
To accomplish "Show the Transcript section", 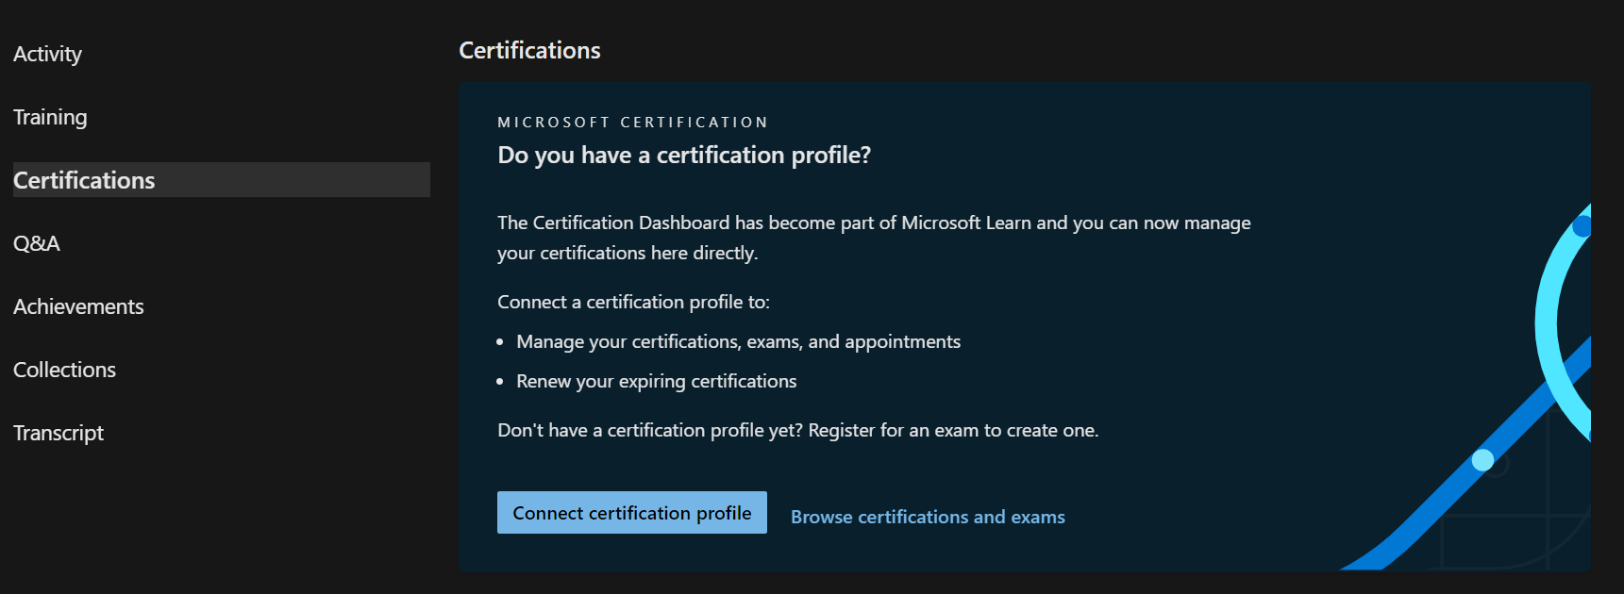I will [59, 433].
